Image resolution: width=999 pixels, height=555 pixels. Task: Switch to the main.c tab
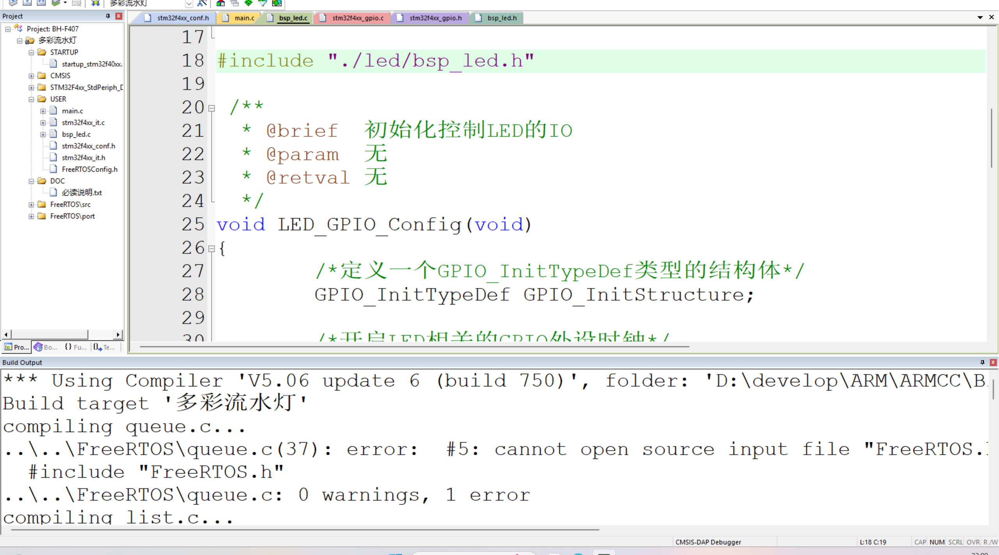(x=244, y=18)
